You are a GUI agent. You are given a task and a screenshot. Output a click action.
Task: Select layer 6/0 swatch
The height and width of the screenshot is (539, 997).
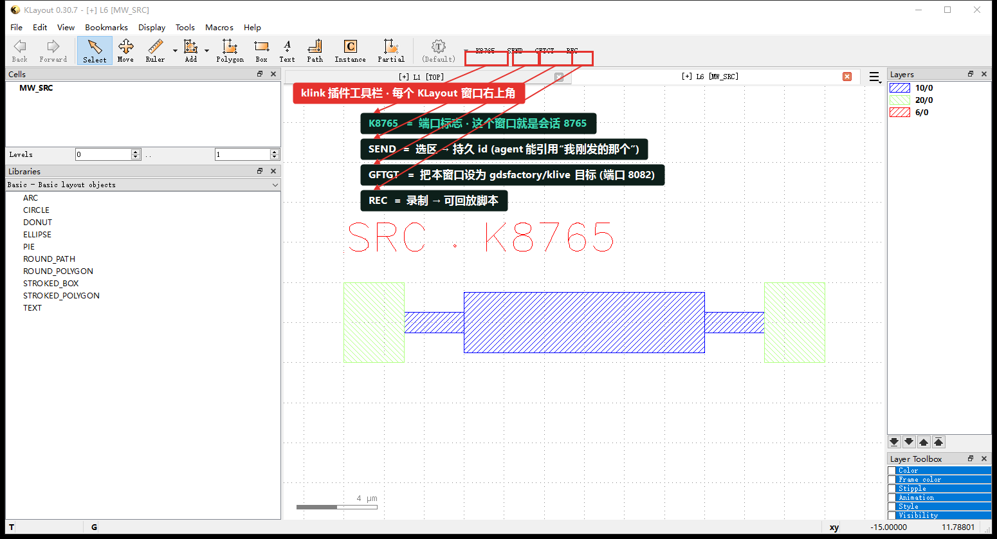[x=900, y=113]
